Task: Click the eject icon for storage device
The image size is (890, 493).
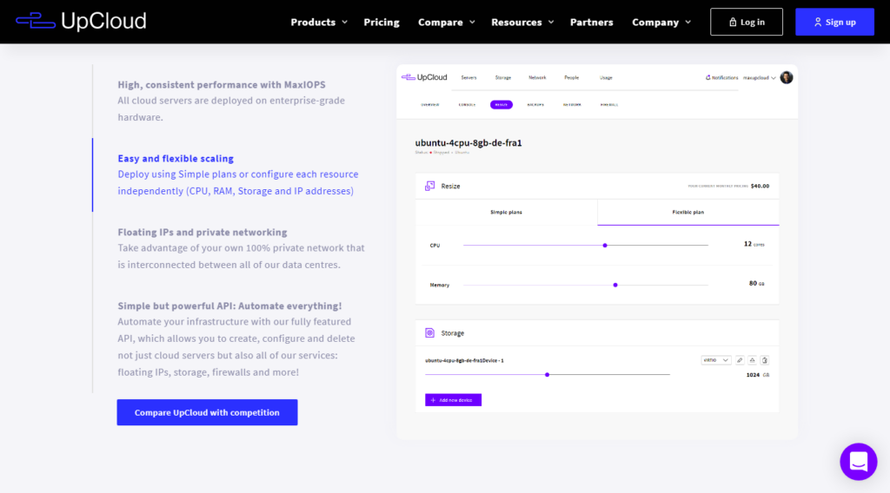Action: click(x=752, y=360)
